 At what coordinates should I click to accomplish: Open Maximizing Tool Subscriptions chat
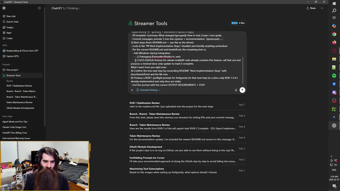(187, 171)
